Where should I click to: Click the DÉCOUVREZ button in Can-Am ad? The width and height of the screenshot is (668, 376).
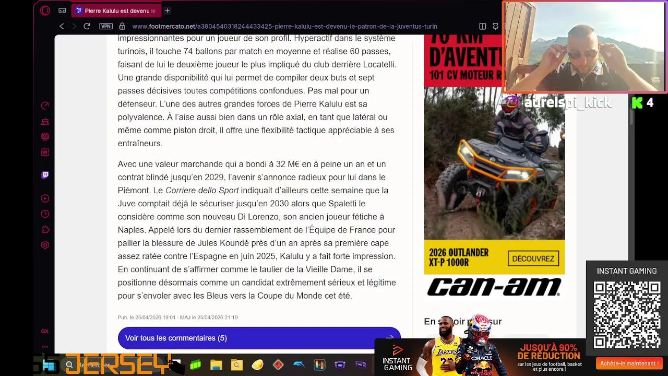click(x=533, y=258)
